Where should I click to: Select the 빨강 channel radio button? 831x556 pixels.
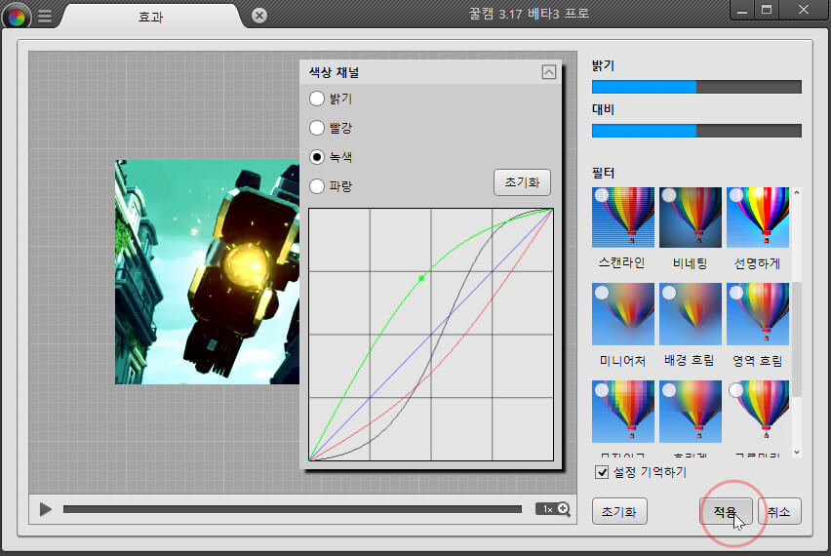(317, 127)
